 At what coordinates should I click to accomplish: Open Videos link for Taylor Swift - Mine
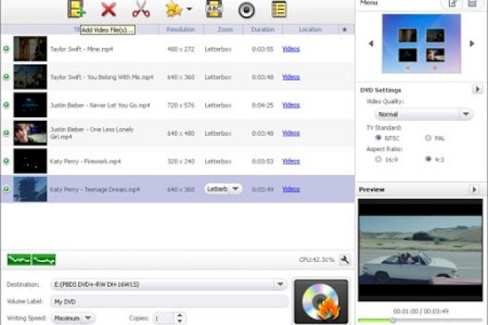point(291,49)
